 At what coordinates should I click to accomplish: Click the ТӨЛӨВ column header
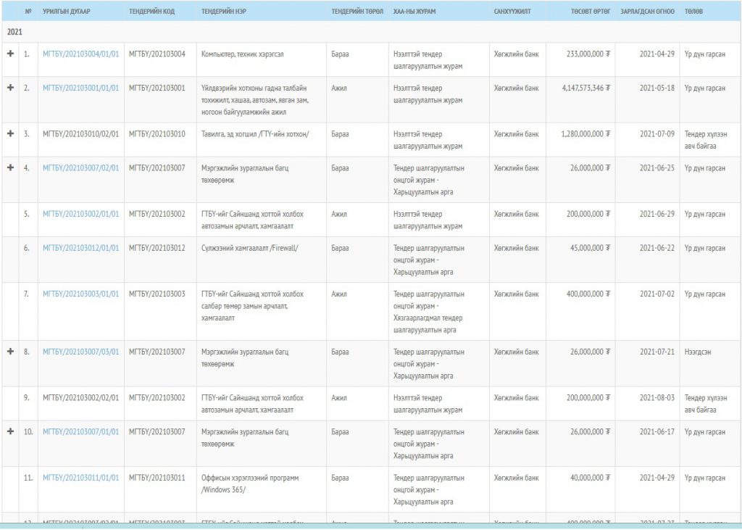click(x=693, y=12)
